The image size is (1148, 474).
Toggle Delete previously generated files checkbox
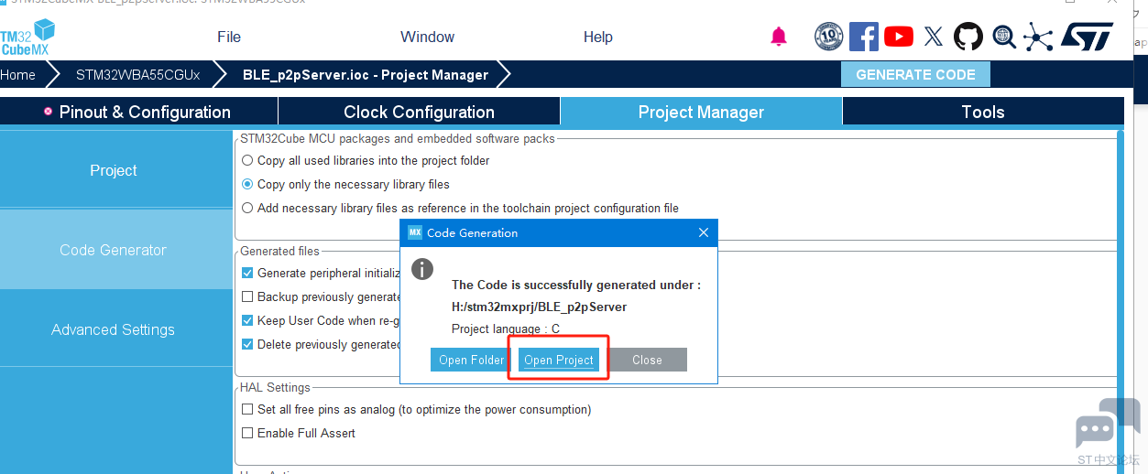pyautogui.click(x=247, y=344)
